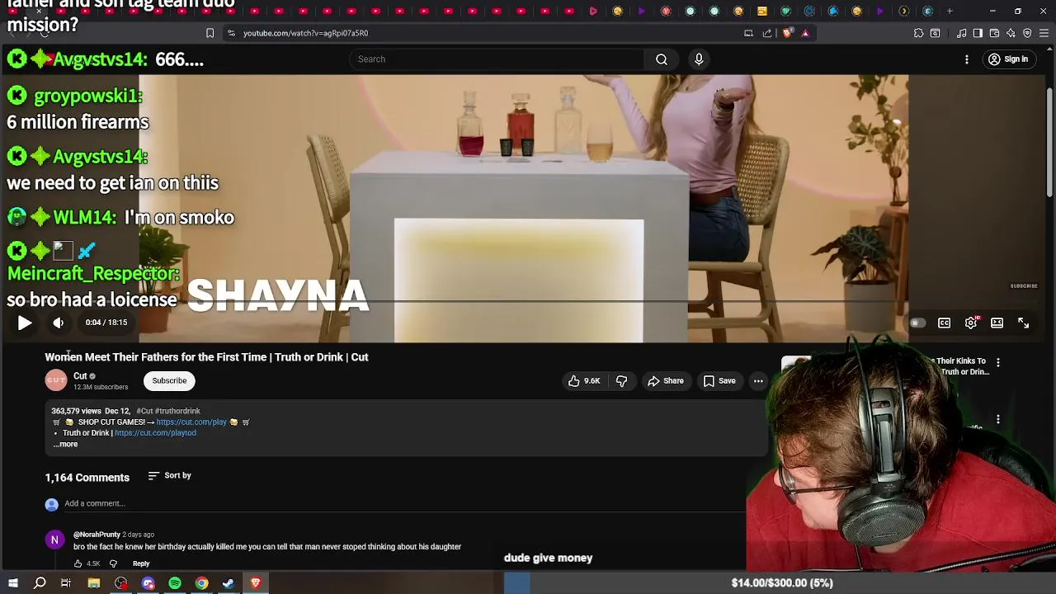1056x594 pixels.
Task: Open the player settings gear
Action: pos(971,323)
